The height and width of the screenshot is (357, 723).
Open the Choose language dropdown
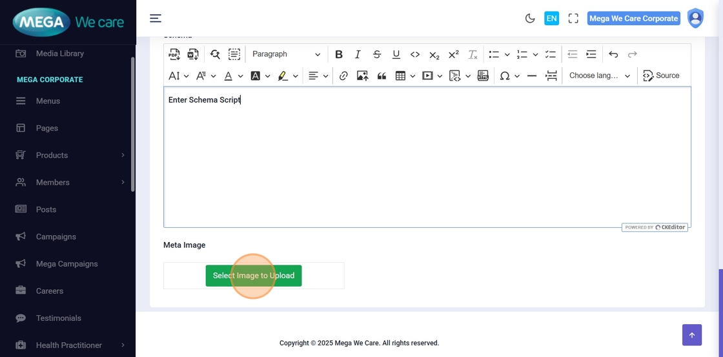point(599,76)
